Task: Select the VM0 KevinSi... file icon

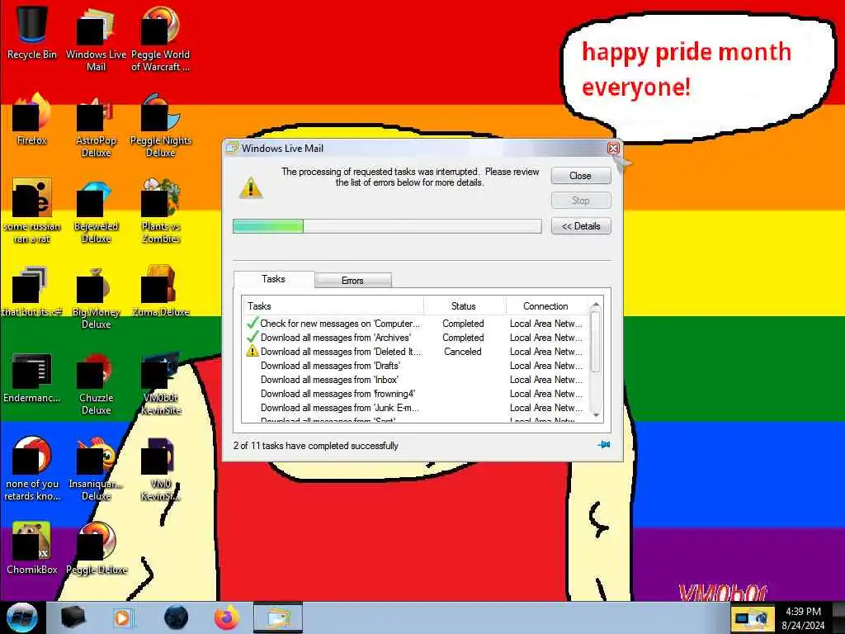Action: (160, 468)
